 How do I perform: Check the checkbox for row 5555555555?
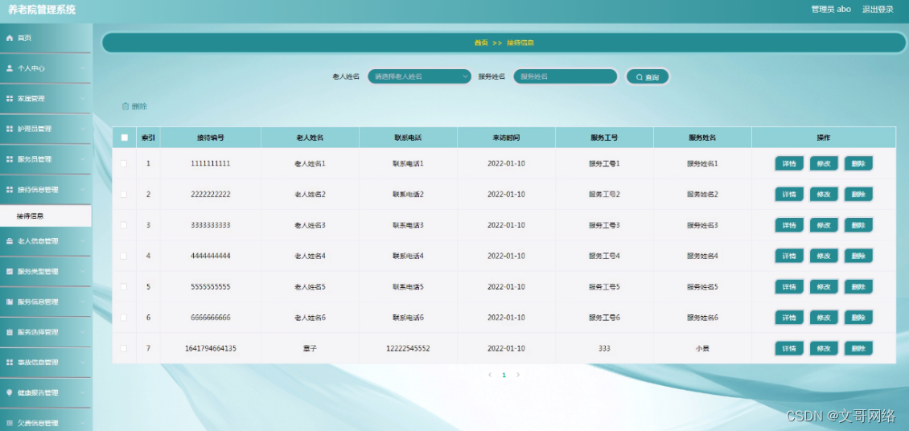point(124,287)
